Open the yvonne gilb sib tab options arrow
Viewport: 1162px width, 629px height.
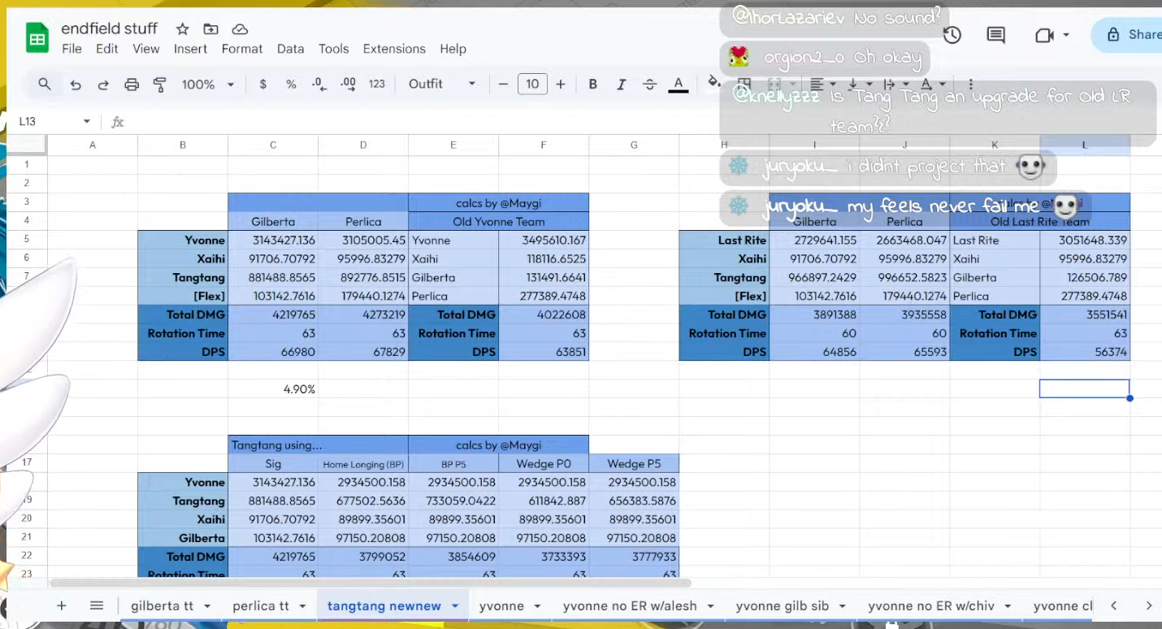[843, 606]
